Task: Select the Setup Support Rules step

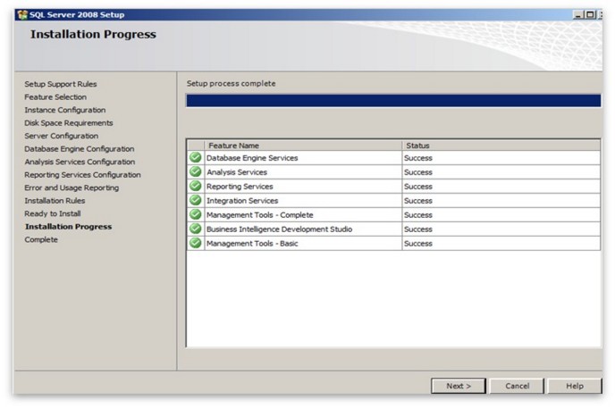Action: coord(61,84)
